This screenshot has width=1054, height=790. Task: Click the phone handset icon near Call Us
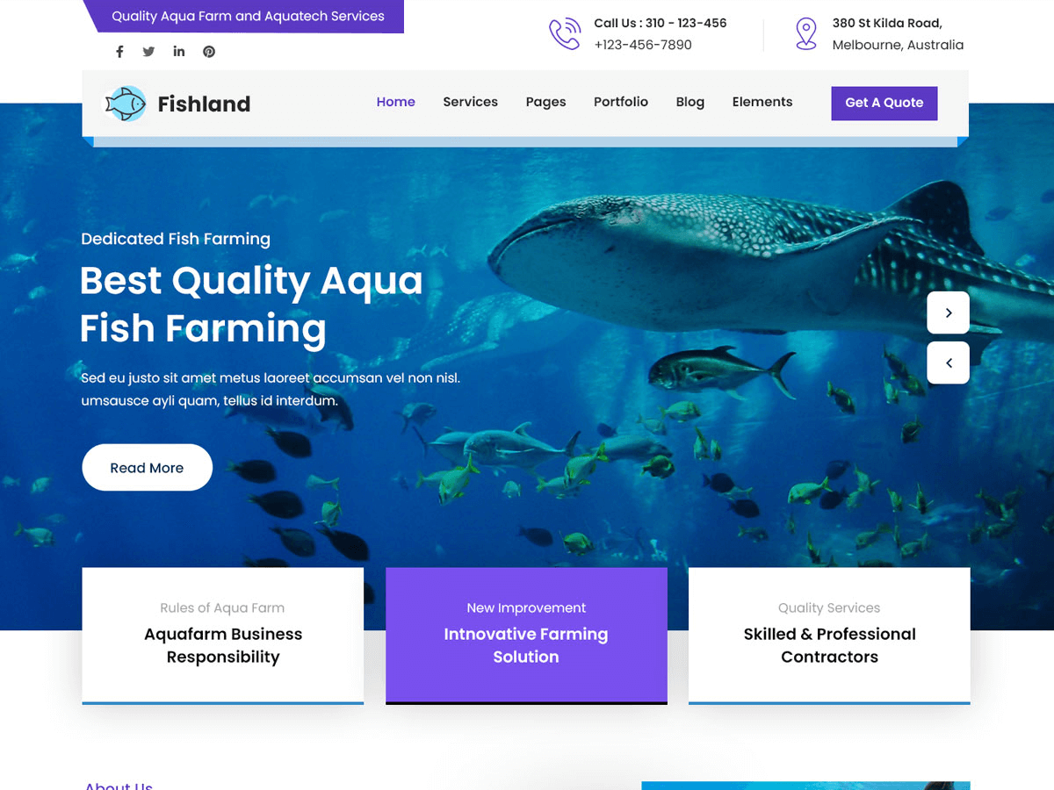pyautogui.click(x=565, y=33)
